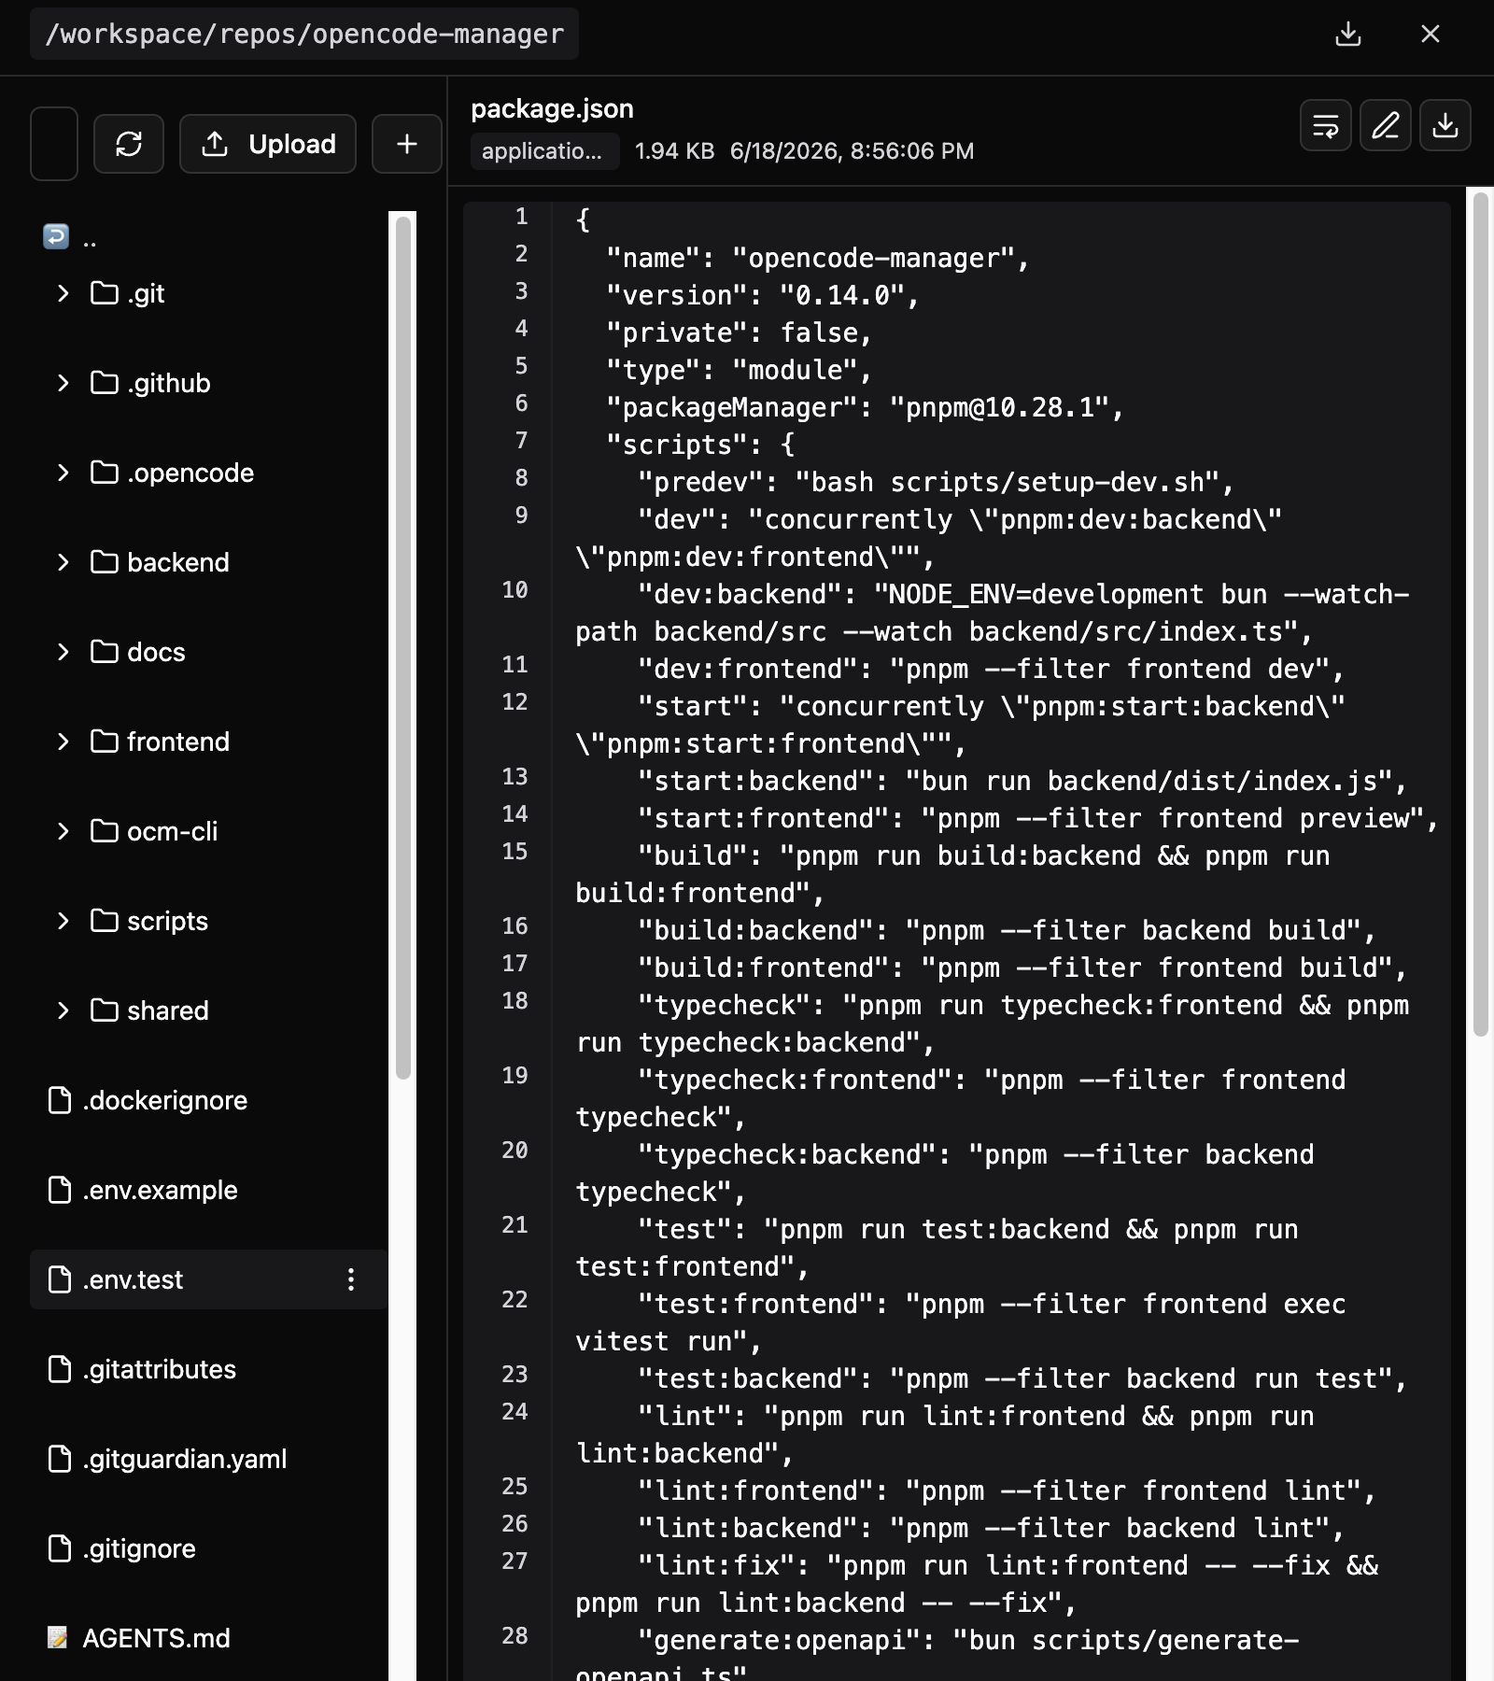Expand the backend folder
Viewport: 1494px width, 1681px height.
pos(63,562)
